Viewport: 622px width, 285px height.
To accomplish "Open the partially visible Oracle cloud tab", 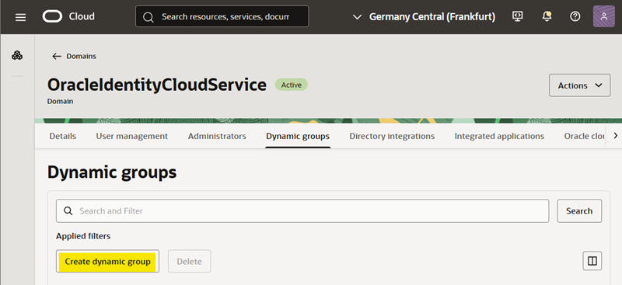I will pos(584,136).
